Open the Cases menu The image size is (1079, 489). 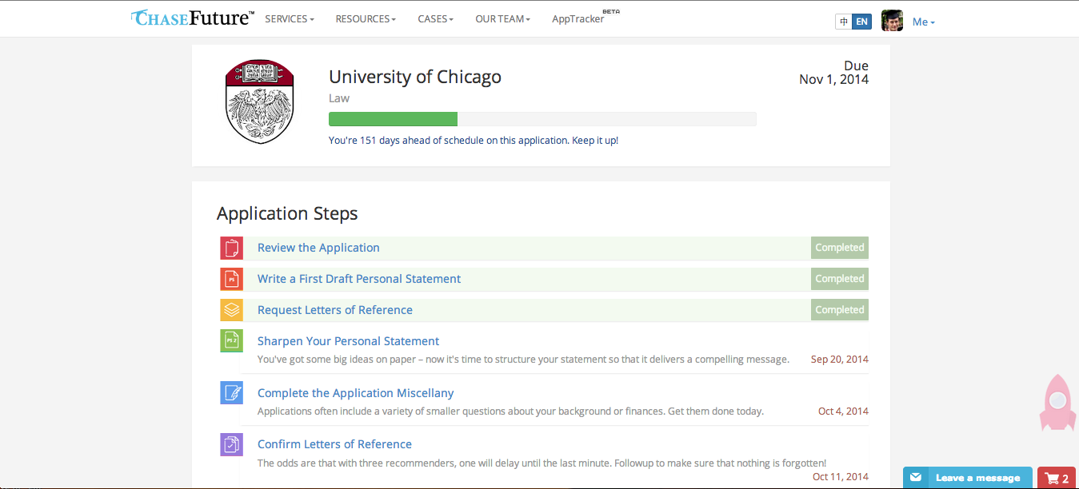click(x=435, y=19)
